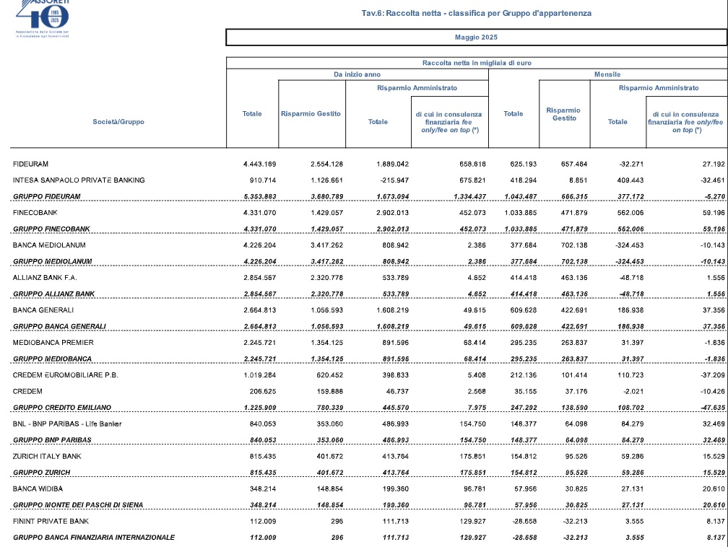Select the title 'Tav.6: Raccolta netta - classifica per Gruppo d'appartenenza'
This screenshot has height=547, width=728.
pos(477,14)
